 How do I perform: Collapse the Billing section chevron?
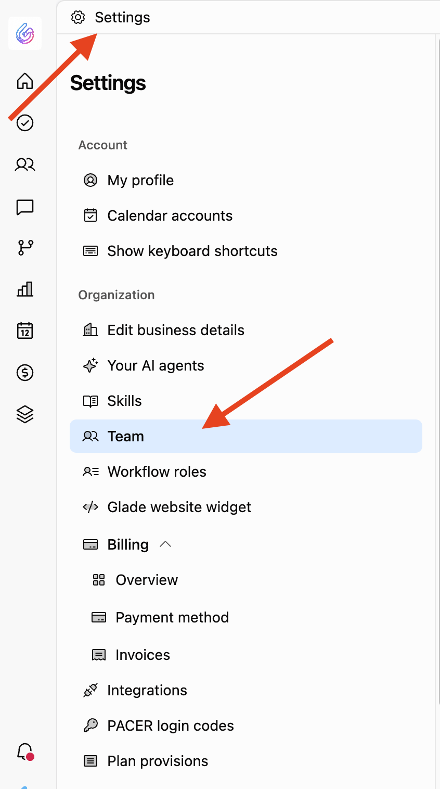tap(165, 544)
